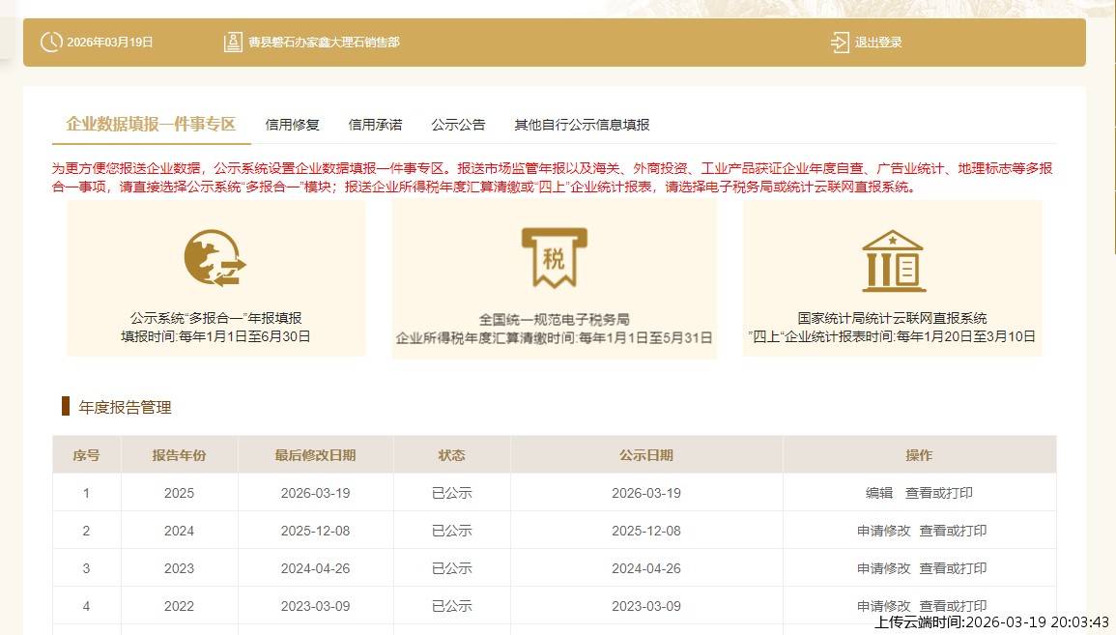Click the map arrows annual report icon
Screen dimensions: 1116x635
[x=215, y=258]
